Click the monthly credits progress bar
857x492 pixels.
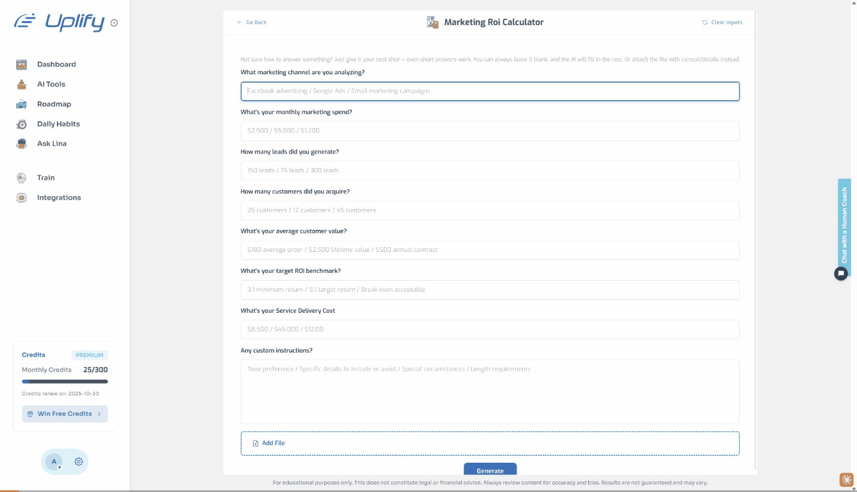[64, 381]
